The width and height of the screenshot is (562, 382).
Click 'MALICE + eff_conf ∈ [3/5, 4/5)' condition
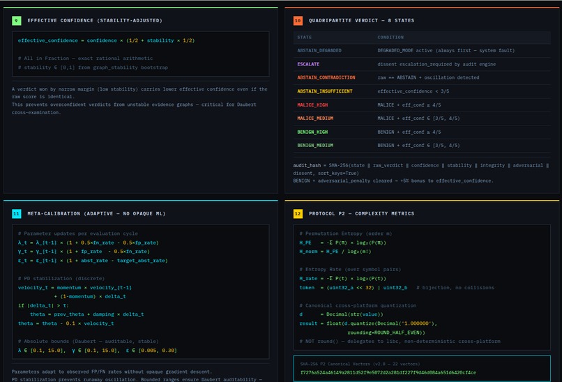point(418,119)
